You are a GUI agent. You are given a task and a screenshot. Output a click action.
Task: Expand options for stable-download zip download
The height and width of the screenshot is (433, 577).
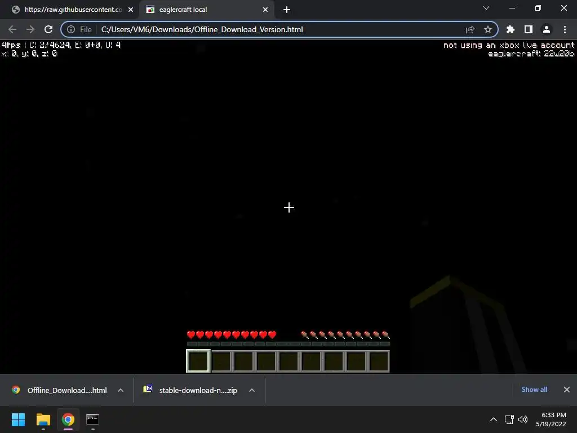point(252,390)
